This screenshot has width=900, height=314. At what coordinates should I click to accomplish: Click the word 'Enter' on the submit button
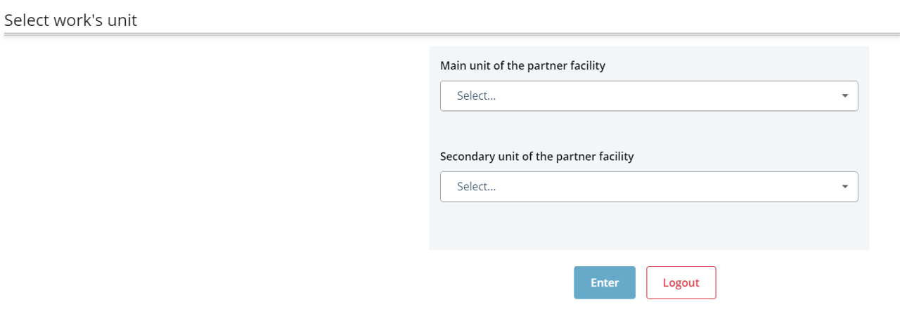tap(605, 283)
